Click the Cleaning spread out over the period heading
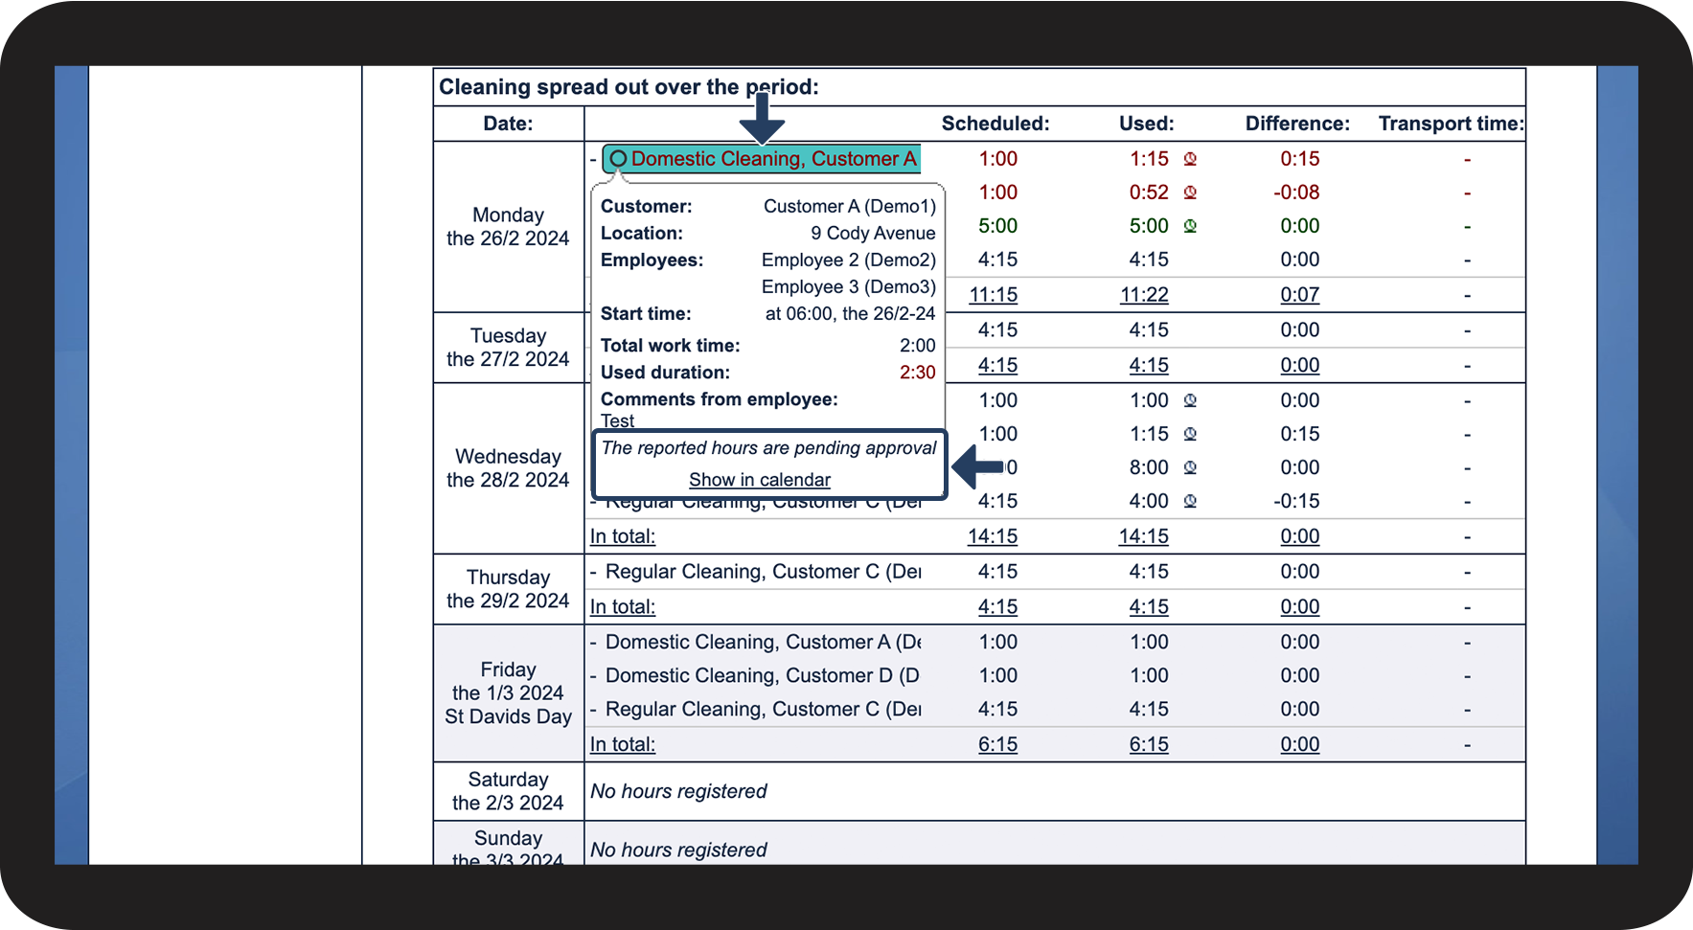Image resolution: width=1693 pixels, height=930 pixels. (629, 87)
